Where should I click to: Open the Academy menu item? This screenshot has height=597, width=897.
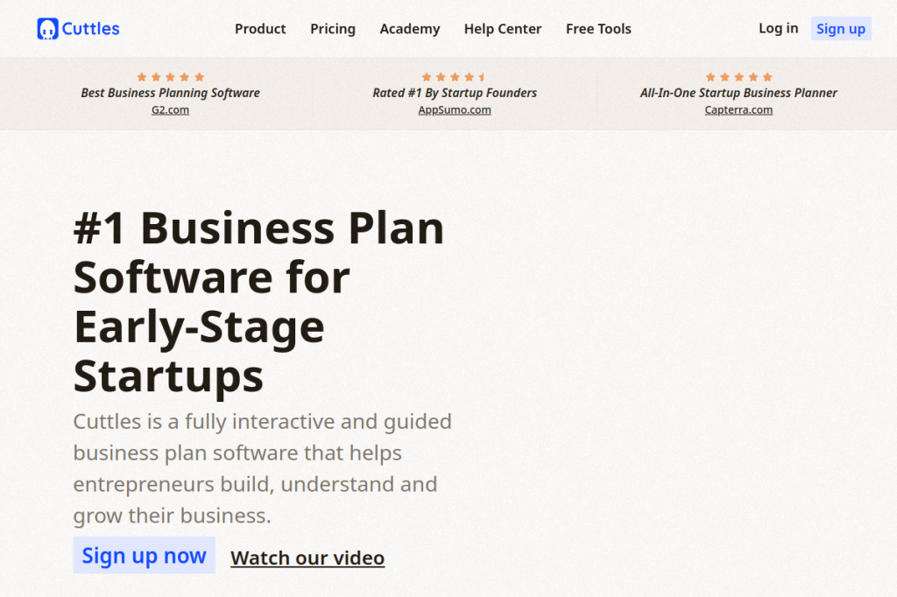(x=410, y=29)
